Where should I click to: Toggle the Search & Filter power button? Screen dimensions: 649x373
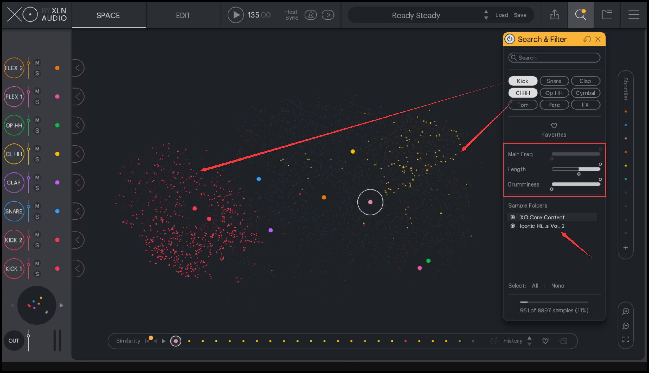pyautogui.click(x=510, y=39)
